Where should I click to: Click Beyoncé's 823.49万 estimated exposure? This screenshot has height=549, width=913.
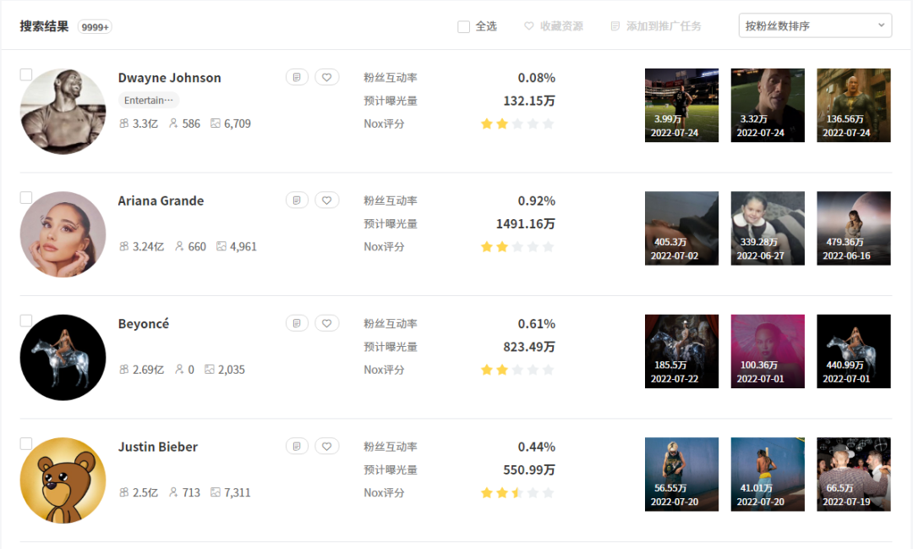(x=528, y=347)
